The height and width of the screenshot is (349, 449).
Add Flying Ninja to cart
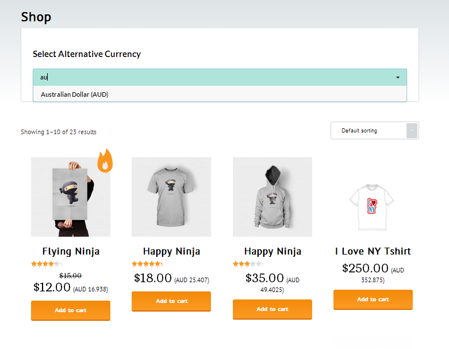point(71,310)
